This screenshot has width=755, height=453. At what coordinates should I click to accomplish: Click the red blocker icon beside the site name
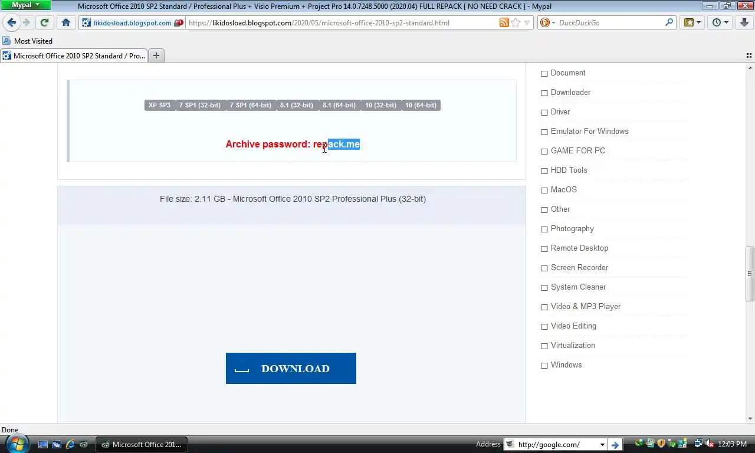(179, 23)
